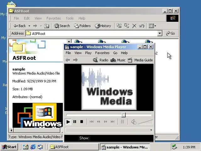Click the Delete X icon
Image resolution: width=201 pixels, height=151 pixels.
pos(134,26)
